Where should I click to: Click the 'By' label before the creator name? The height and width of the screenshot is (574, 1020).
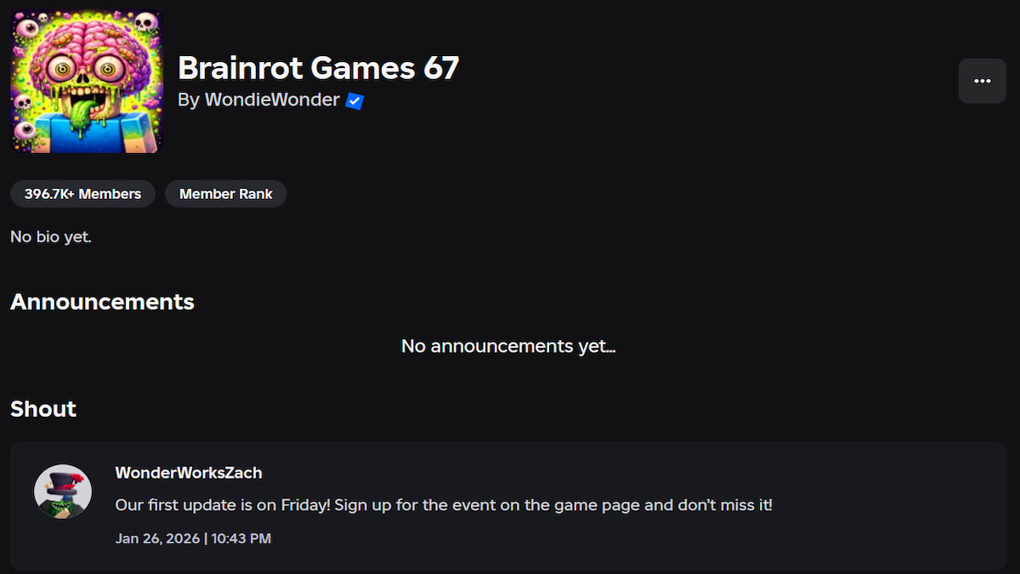(188, 100)
